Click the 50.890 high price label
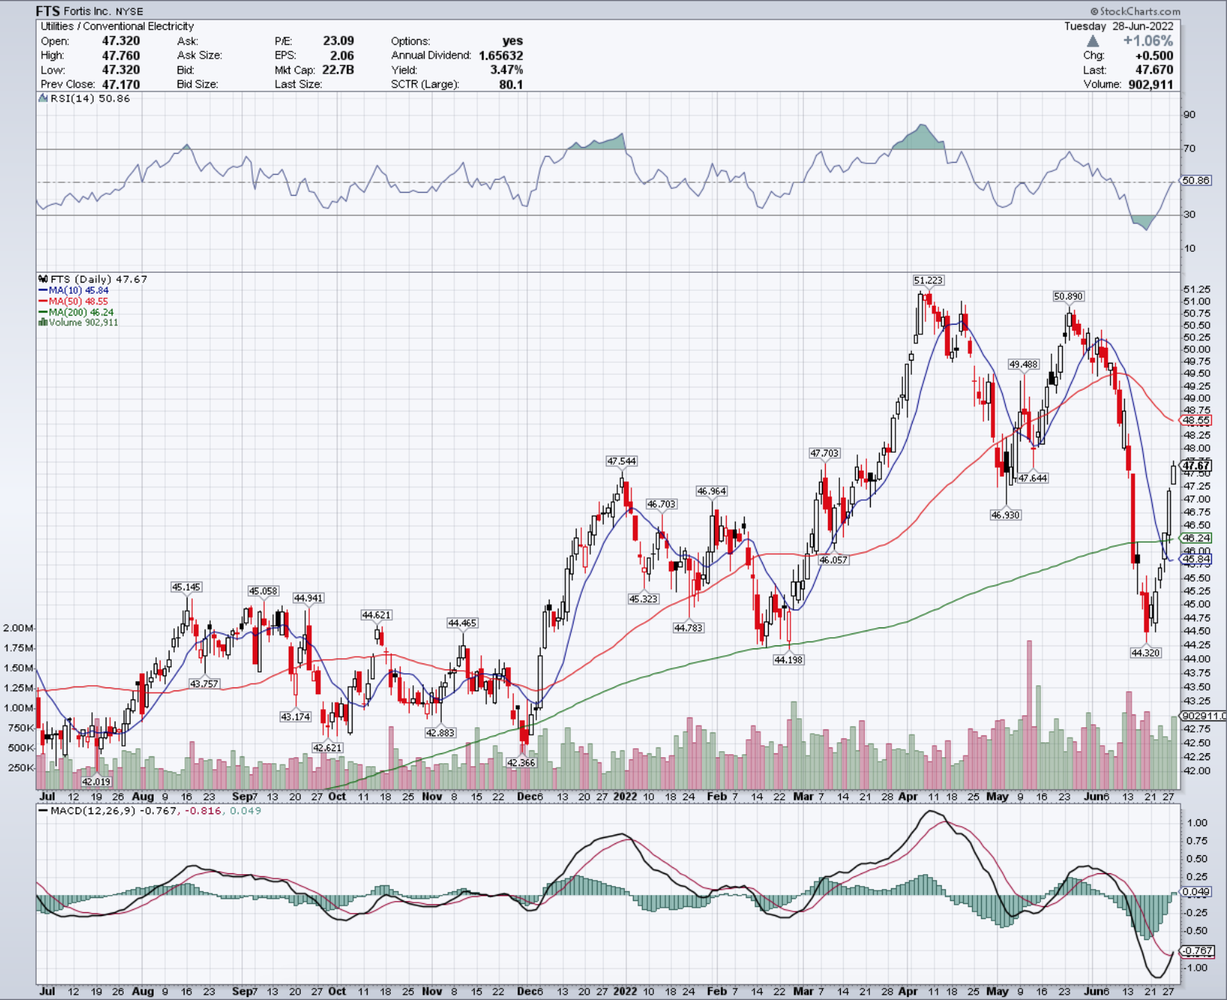 point(1068,296)
